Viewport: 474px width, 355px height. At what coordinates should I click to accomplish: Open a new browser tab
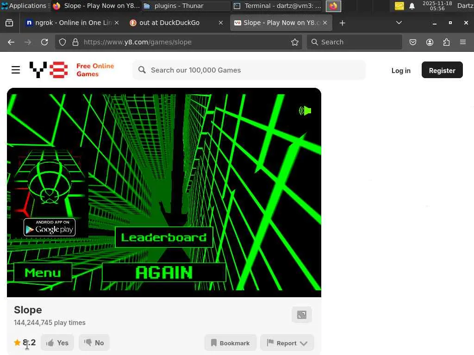[342, 23]
